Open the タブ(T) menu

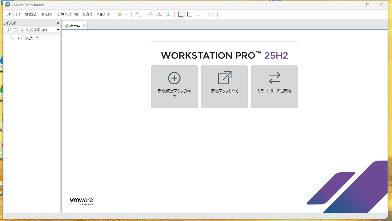point(87,14)
